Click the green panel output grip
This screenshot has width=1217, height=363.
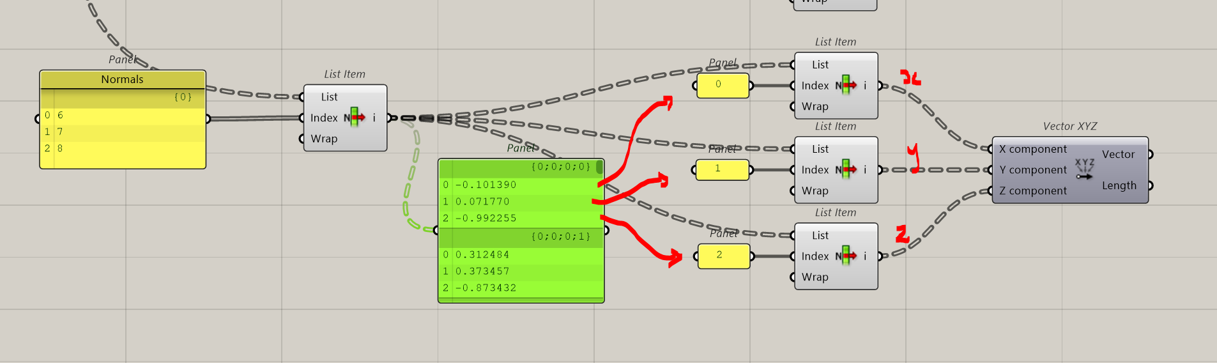(x=606, y=229)
